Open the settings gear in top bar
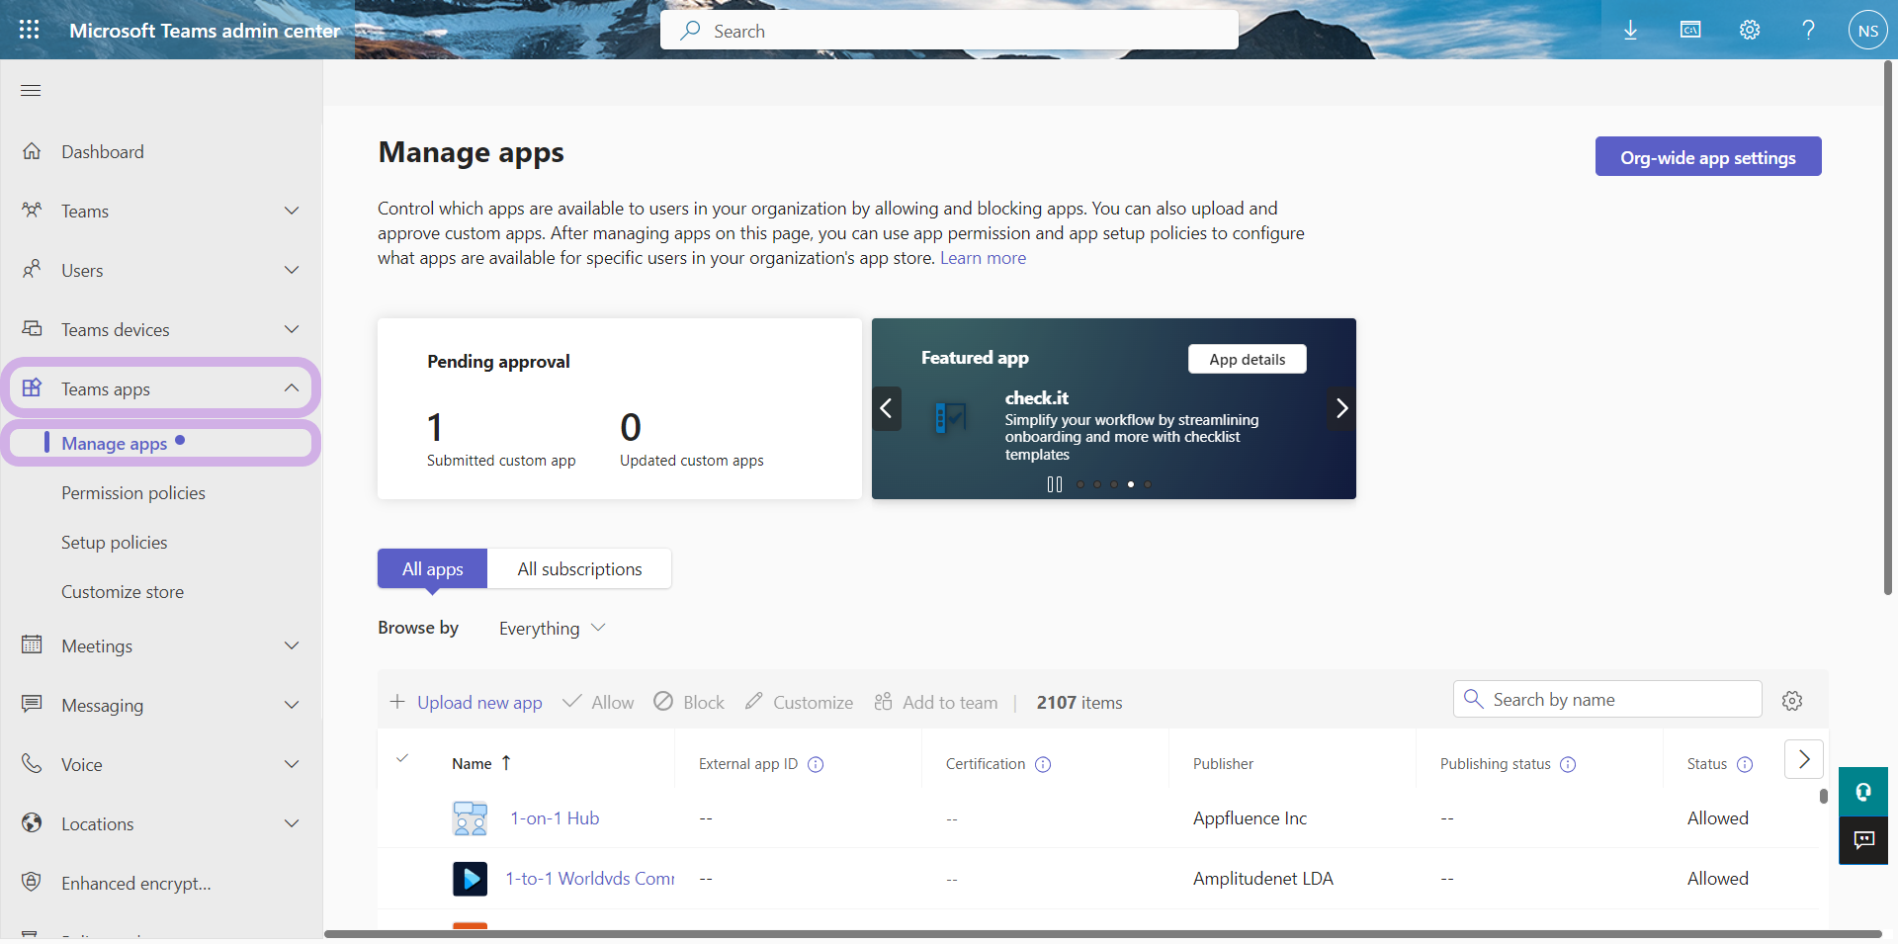This screenshot has height=944, width=1898. 1749,31
